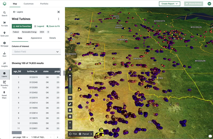This screenshot has width=213, height=139.
Task: Click the map ruler measure tool
Action: tap(70, 104)
